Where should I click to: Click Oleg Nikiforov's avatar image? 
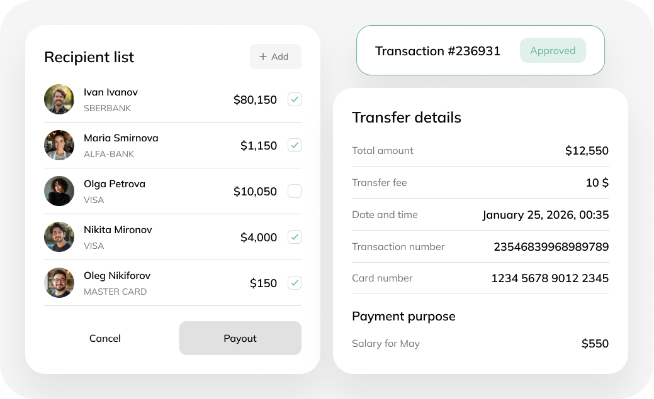click(x=59, y=283)
